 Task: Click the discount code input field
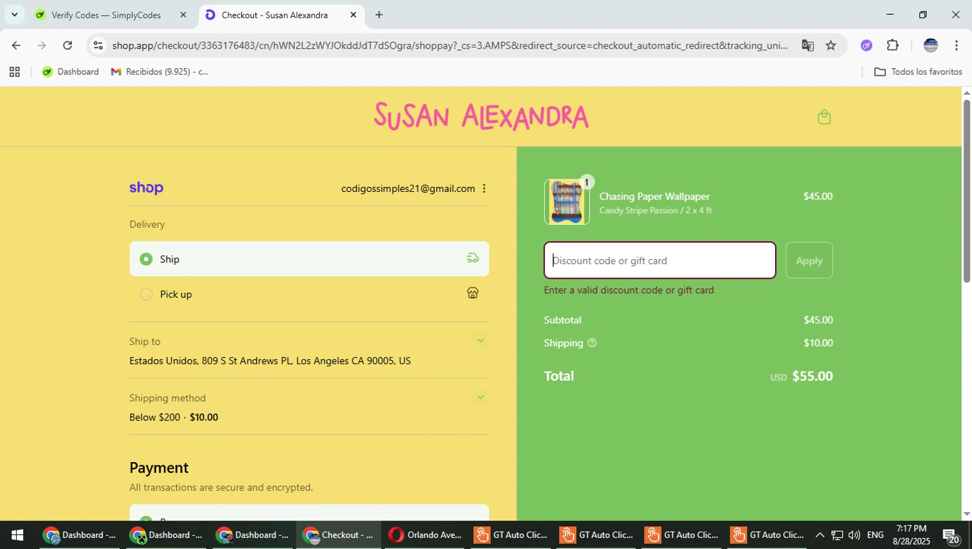tap(660, 261)
